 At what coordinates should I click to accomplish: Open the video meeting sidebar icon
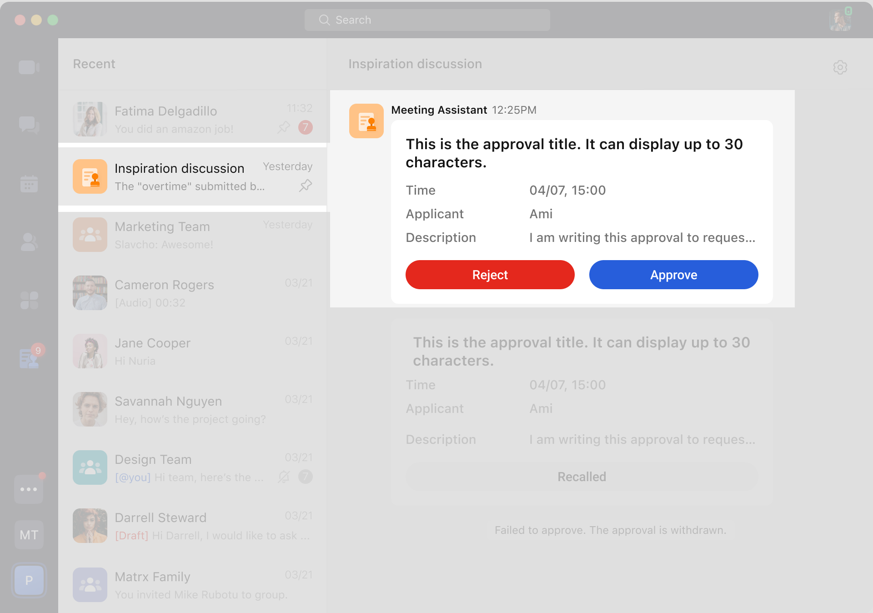point(29,67)
